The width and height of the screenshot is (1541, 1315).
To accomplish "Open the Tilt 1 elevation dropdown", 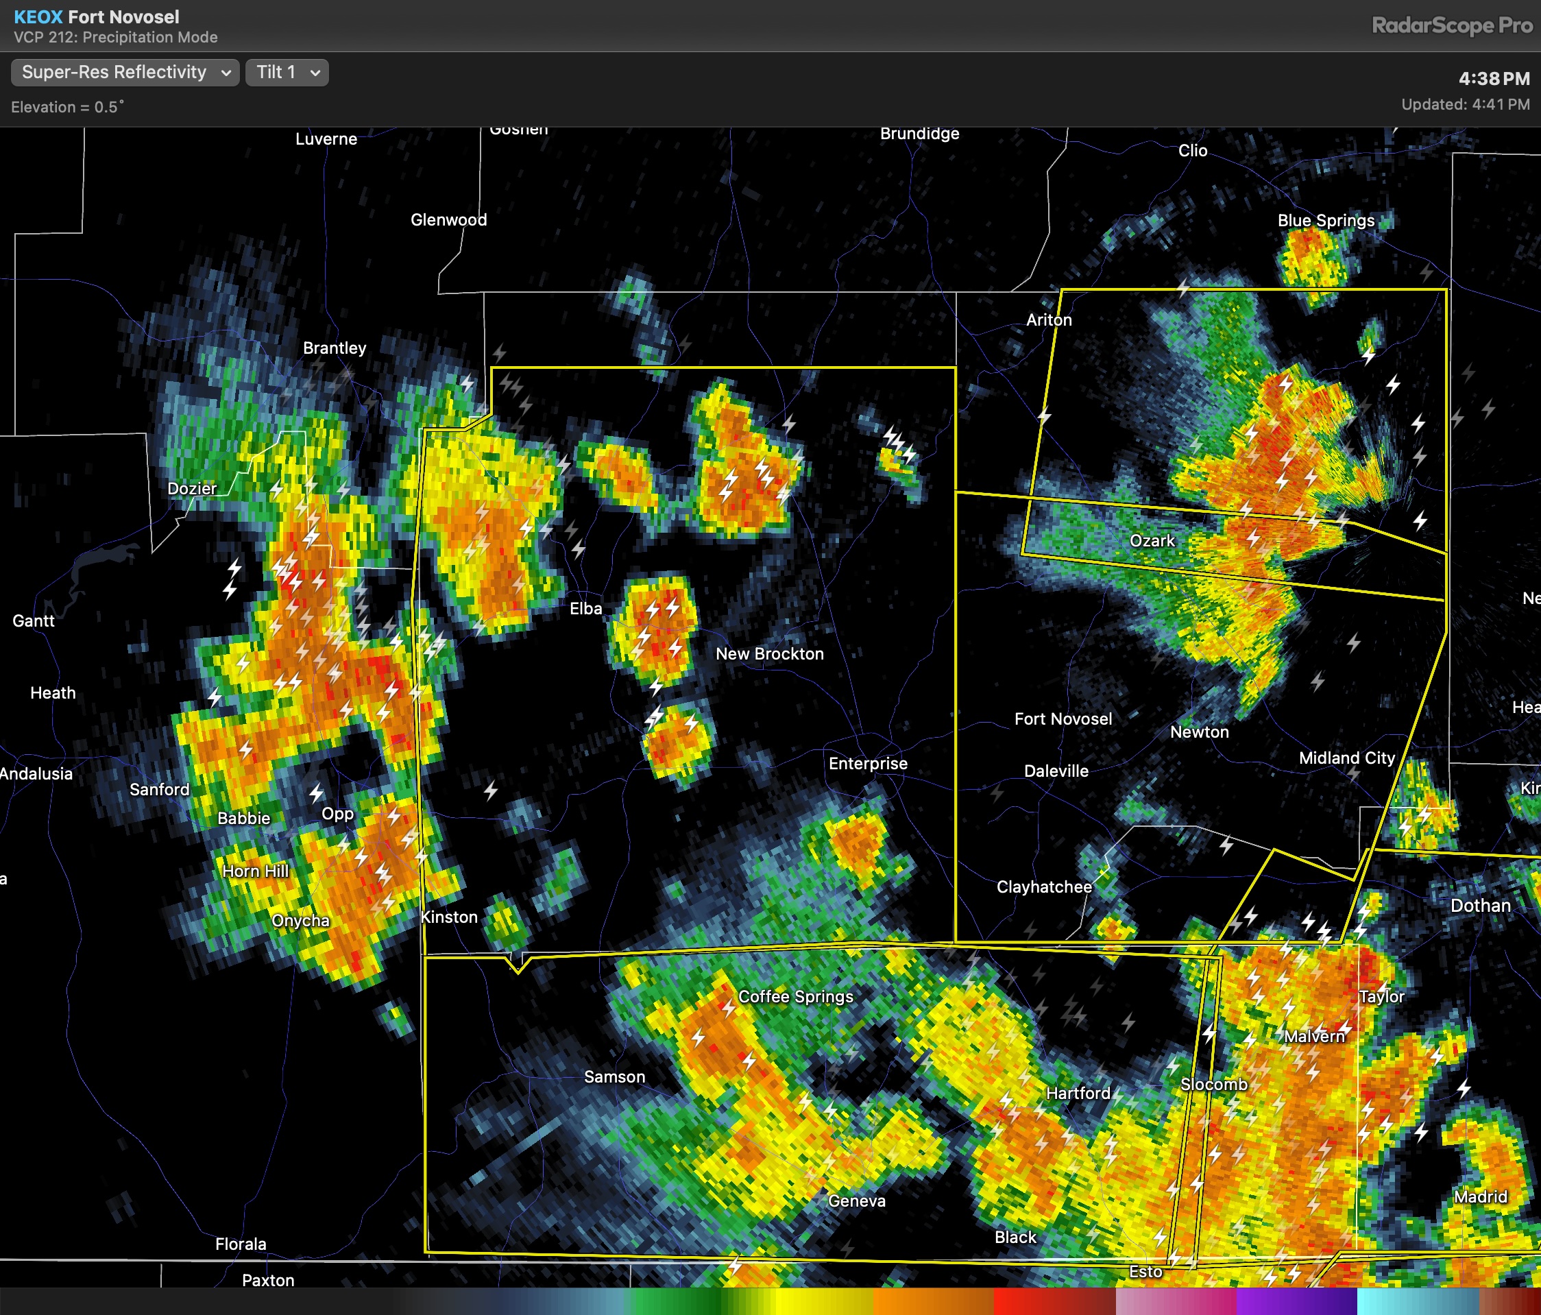I will click(287, 72).
